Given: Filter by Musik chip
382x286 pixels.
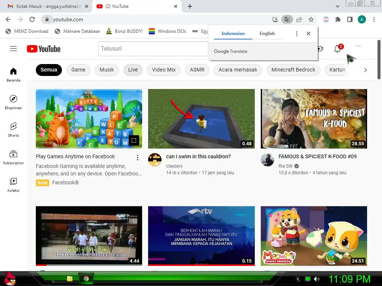Looking at the screenshot, I should (x=107, y=70).
